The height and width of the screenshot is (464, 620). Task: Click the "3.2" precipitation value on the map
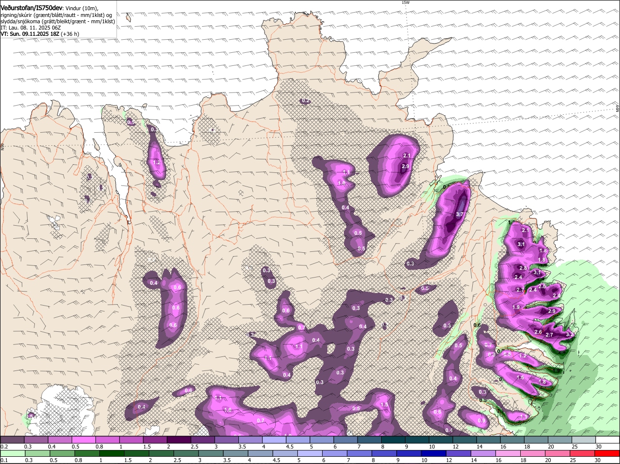(x=570, y=334)
